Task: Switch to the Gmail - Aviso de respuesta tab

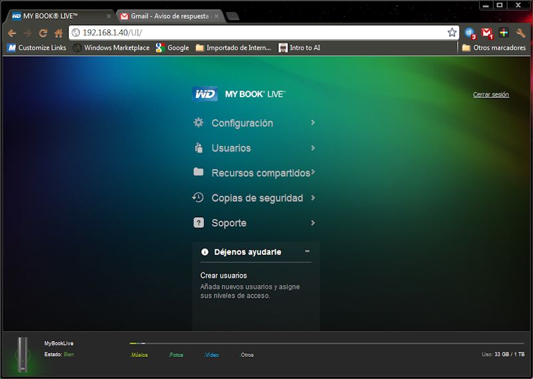Action: coord(170,16)
